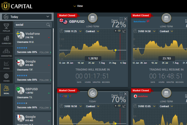Open the Commodities category
Image resolution: width=187 pixels, height=125 pixels.
click(6, 52)
